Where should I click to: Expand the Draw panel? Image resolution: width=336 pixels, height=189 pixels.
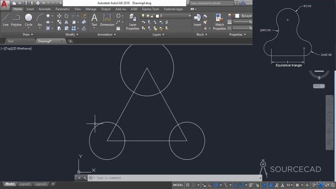coord(28,35)
